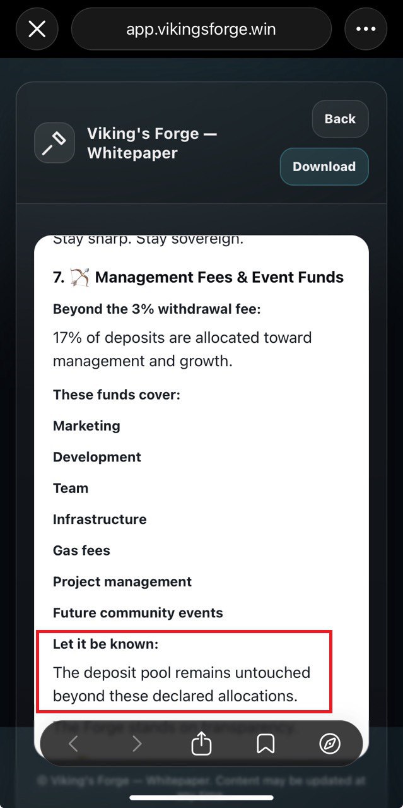The image size is (403, 808).
Task: Open page in browser via compass icon
Action: tap(330, 745)
